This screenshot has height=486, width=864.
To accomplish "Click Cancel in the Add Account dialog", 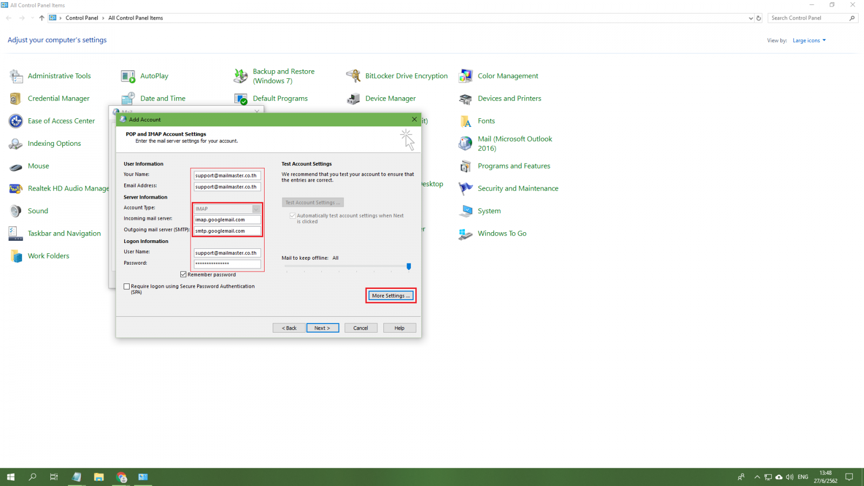I will (361, 328).
